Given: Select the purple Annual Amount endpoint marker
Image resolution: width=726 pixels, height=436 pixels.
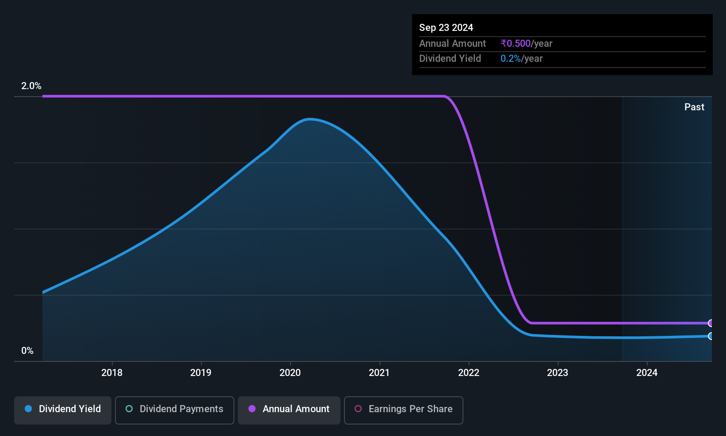Looking at the screenshot, I should 711,323.
